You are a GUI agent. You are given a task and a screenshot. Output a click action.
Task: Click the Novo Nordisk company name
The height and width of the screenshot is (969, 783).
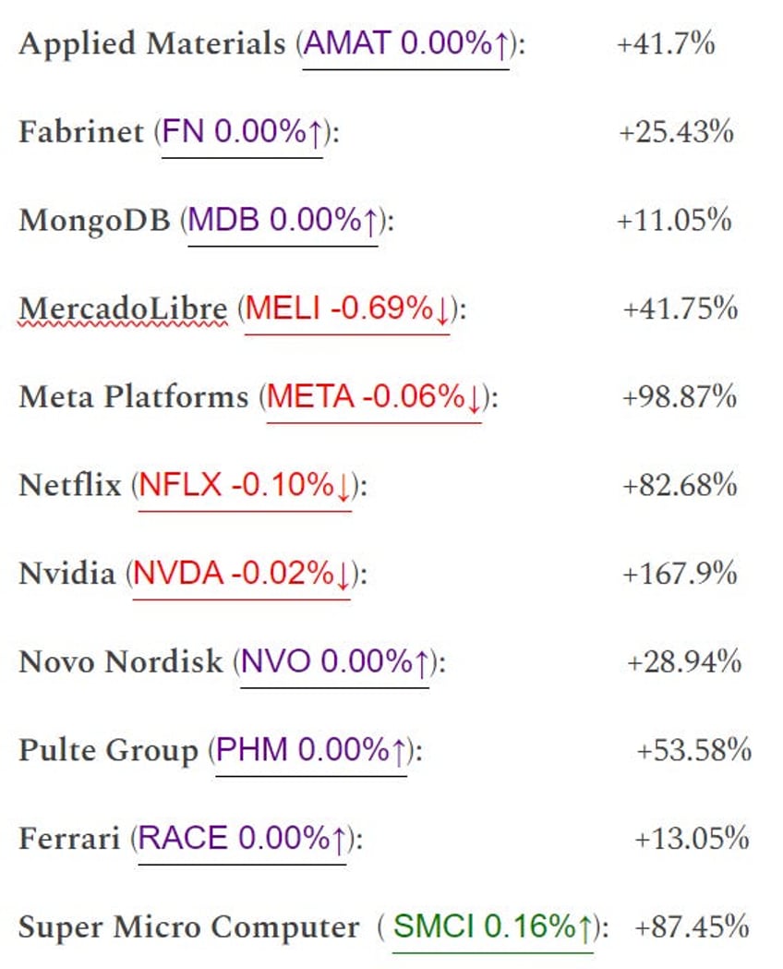[120, 662]
